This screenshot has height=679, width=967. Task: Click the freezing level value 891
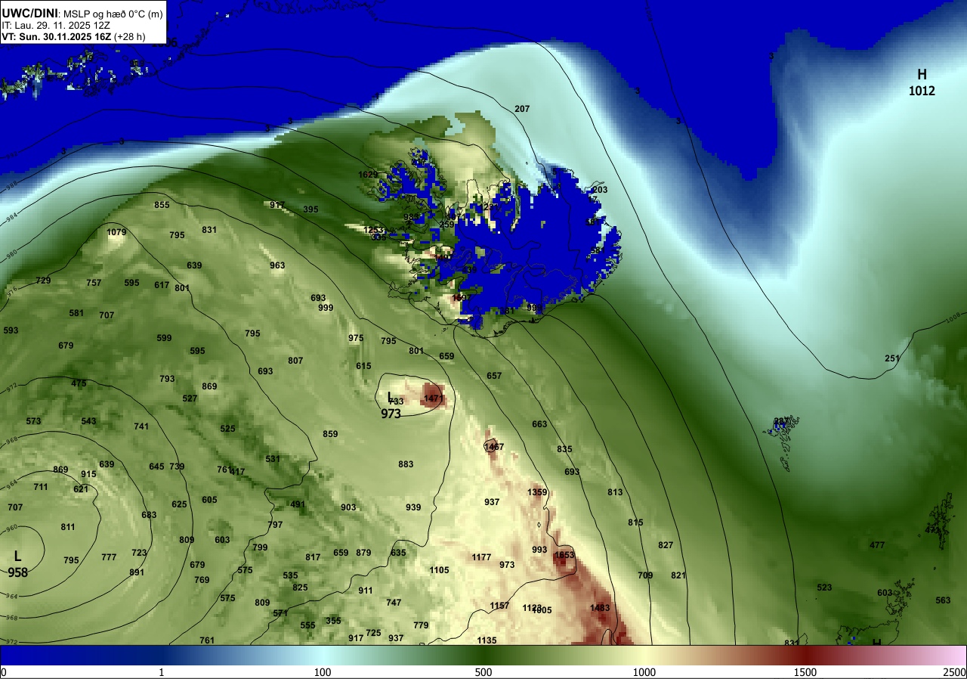click(137, 572)
